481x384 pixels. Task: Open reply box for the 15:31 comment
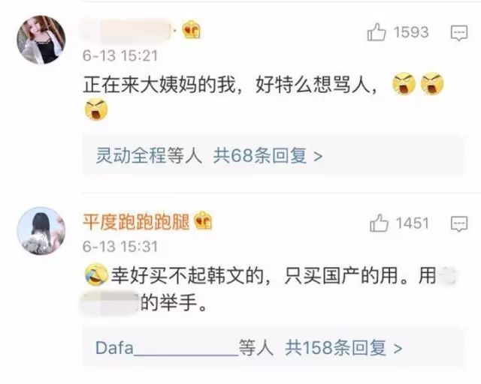coord(459,223)
